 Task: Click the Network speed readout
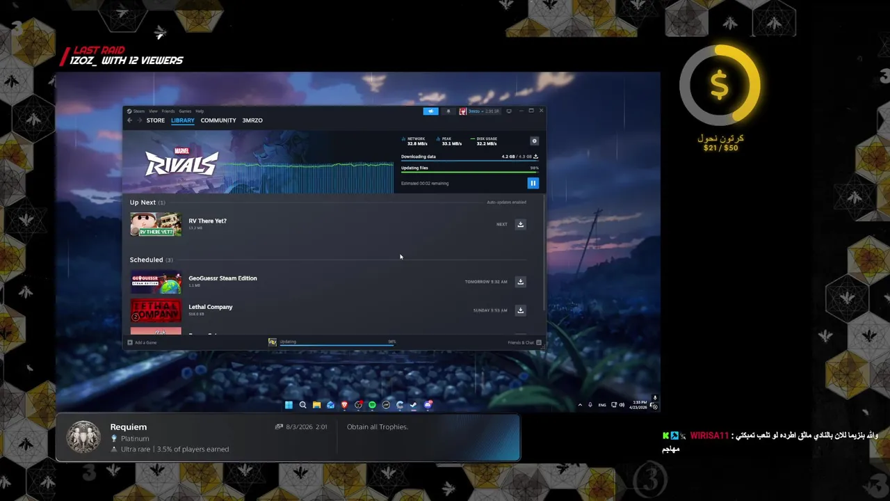click(415, 141)
